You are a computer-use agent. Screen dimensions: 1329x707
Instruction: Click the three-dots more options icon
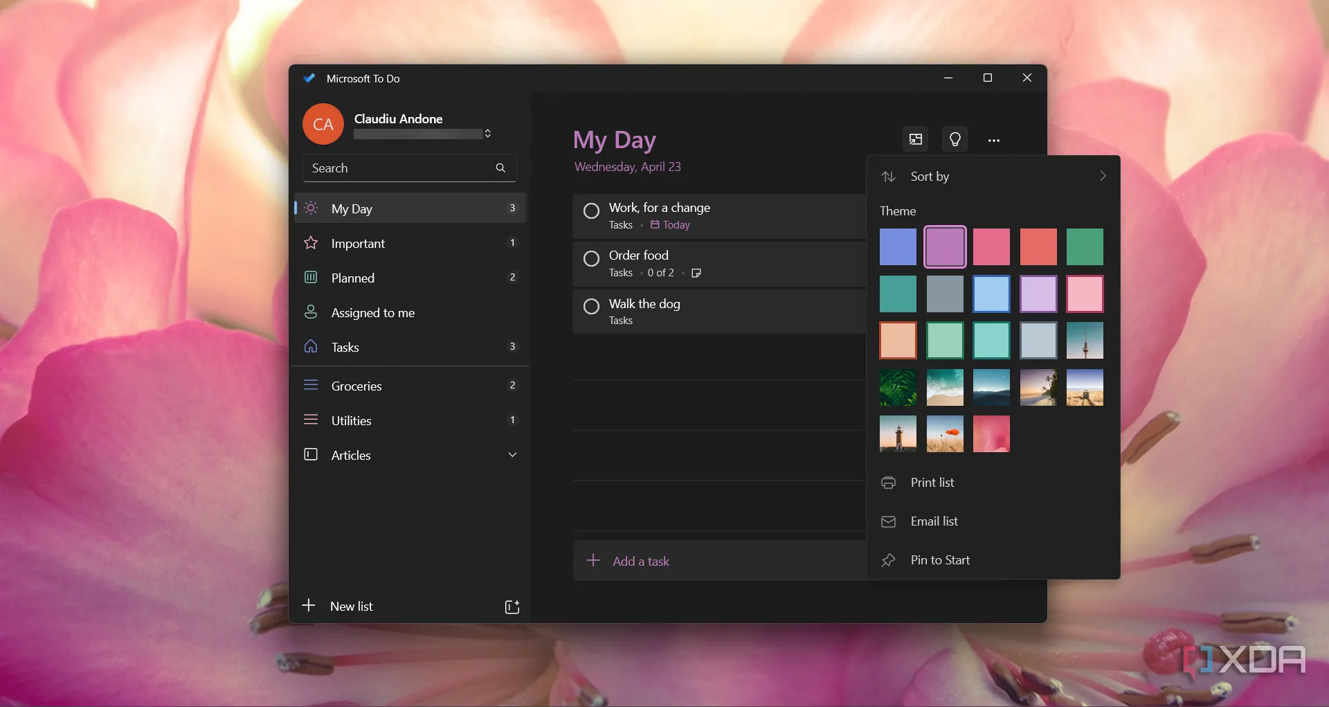point(993,140)
